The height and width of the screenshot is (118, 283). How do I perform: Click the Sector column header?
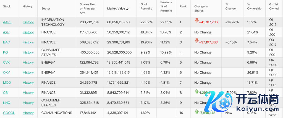(x=46, y=9)
